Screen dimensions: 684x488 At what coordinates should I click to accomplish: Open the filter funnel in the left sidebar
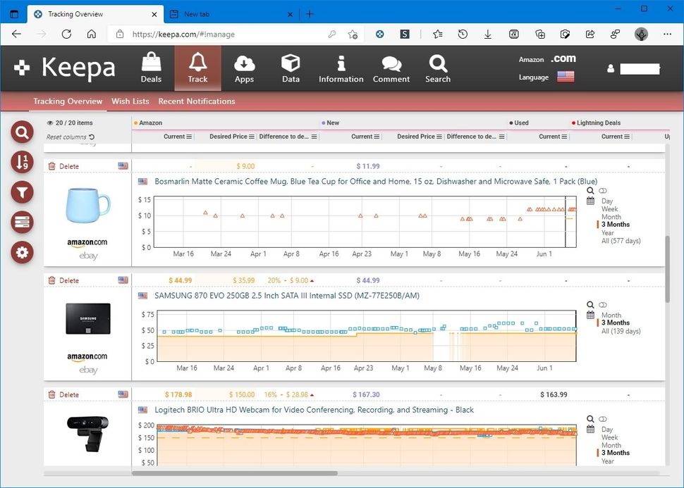point(21,192)
